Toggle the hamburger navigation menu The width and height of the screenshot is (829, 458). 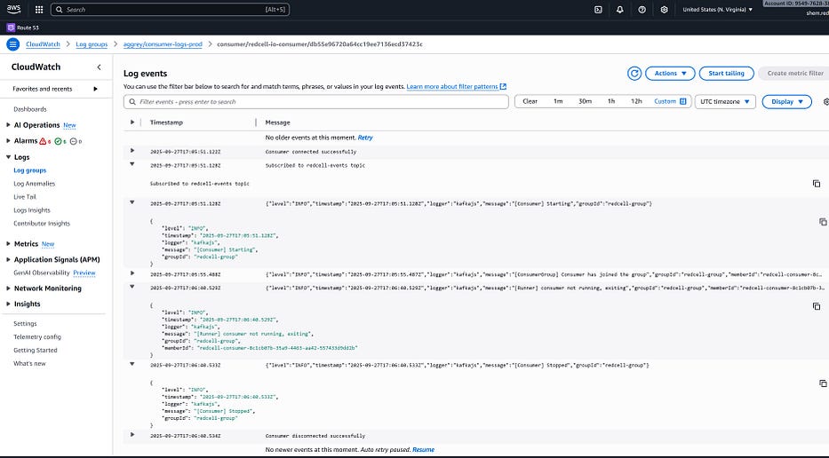(x=12, y=44)
